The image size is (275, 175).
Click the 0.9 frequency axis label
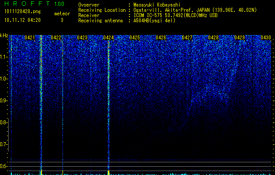3,101
